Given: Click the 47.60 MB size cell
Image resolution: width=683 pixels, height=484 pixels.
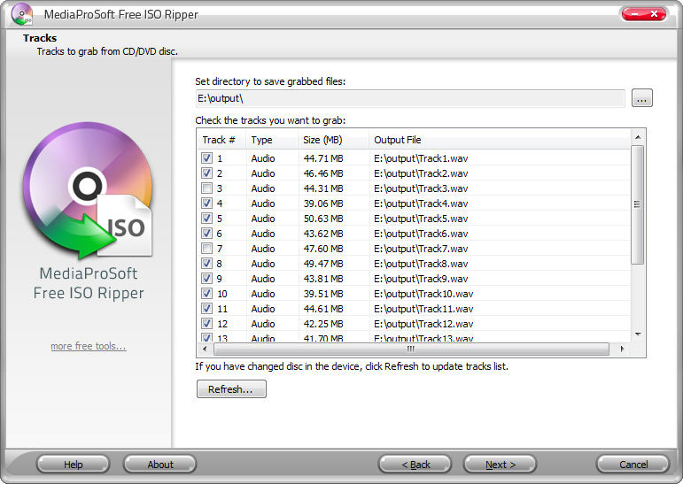Looking at the screenshot, I should (323, 249).
